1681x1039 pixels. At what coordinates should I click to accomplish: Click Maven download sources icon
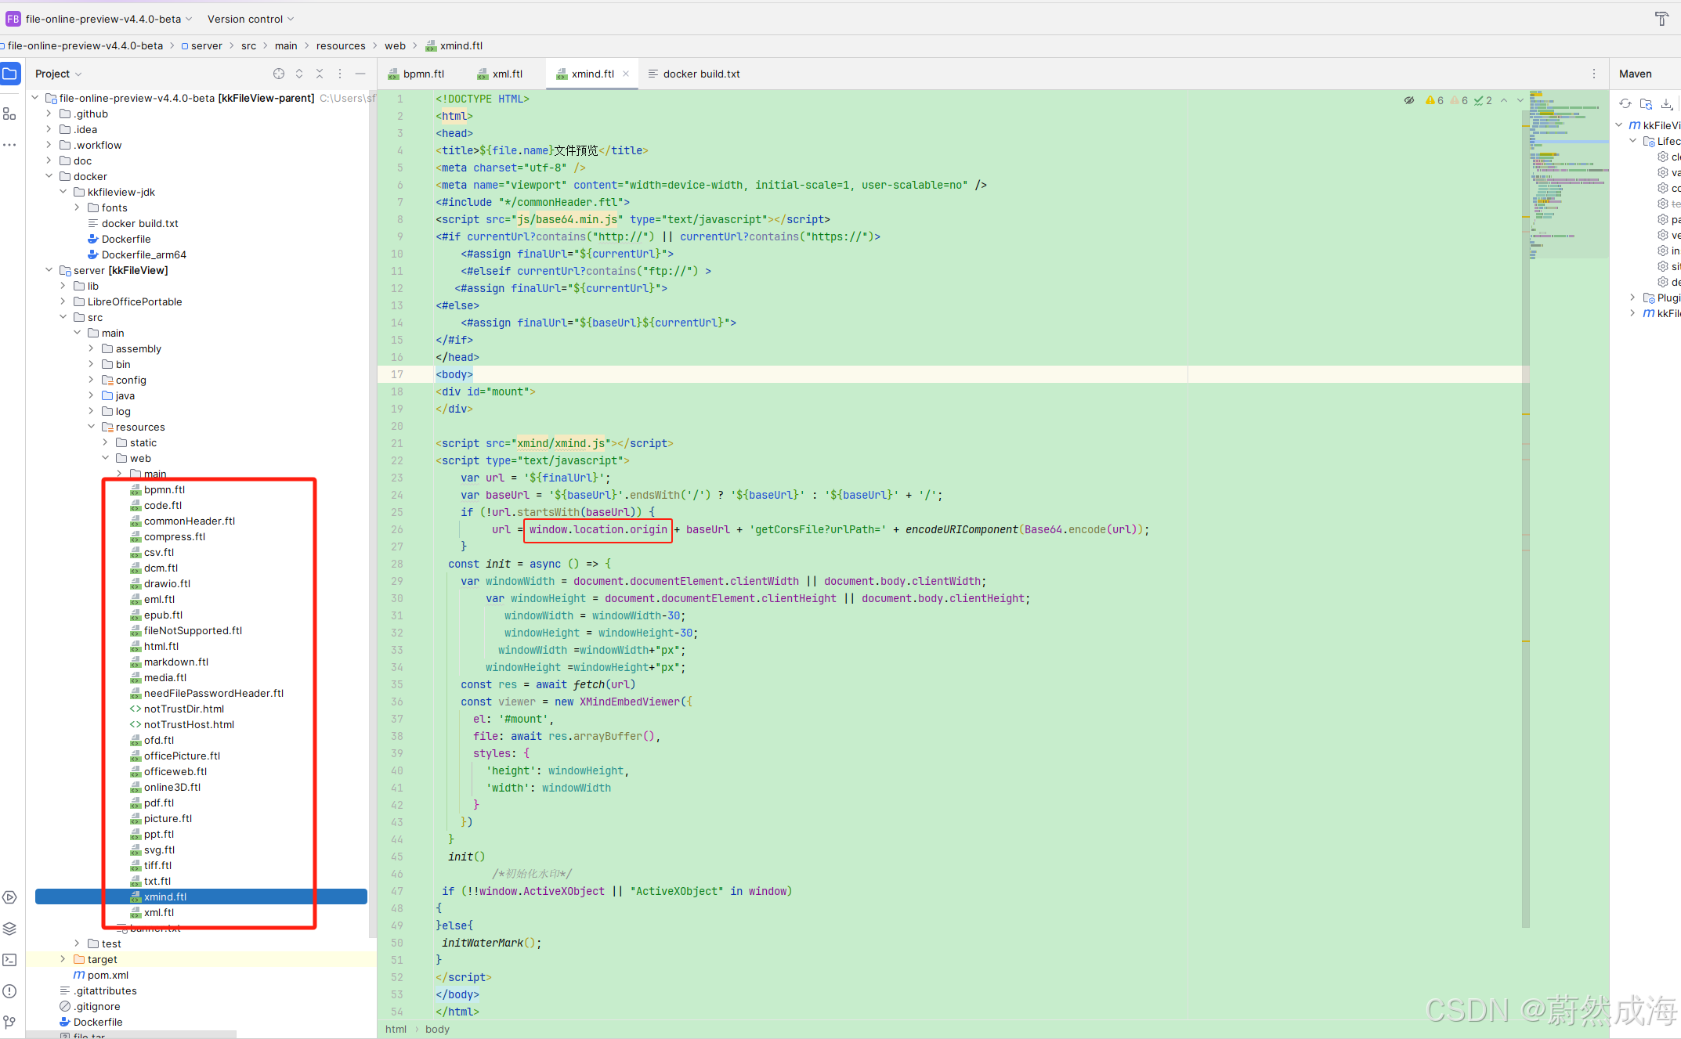[1666, 103]
